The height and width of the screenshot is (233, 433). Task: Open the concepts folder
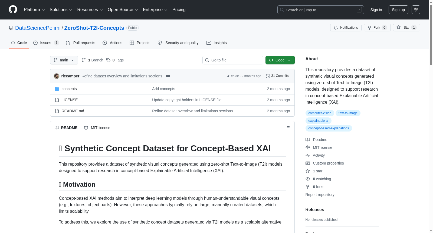click(x=69, y=89)
